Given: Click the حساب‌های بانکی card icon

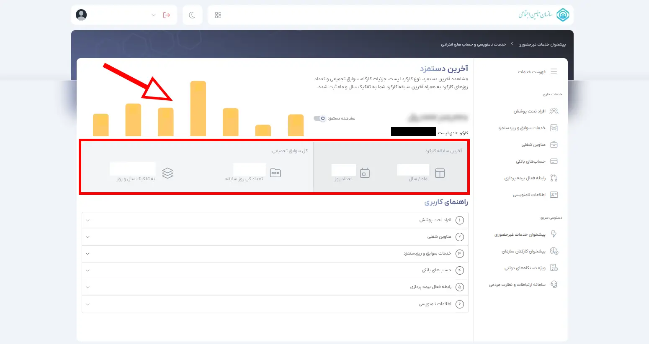Looking at the screenshot, I should (554, 161).
